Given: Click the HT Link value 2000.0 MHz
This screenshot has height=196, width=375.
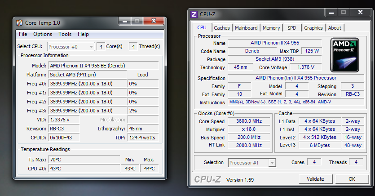Looking at the screenshot, I should (249, 145).
